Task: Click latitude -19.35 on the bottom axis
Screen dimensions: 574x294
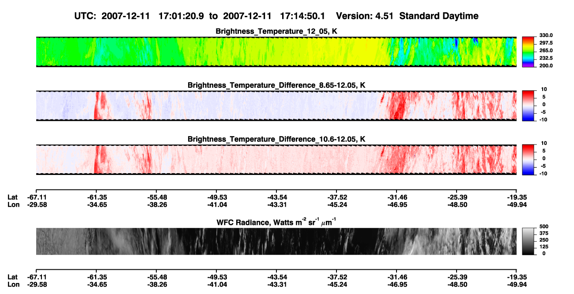Action: tap(517, 277)
